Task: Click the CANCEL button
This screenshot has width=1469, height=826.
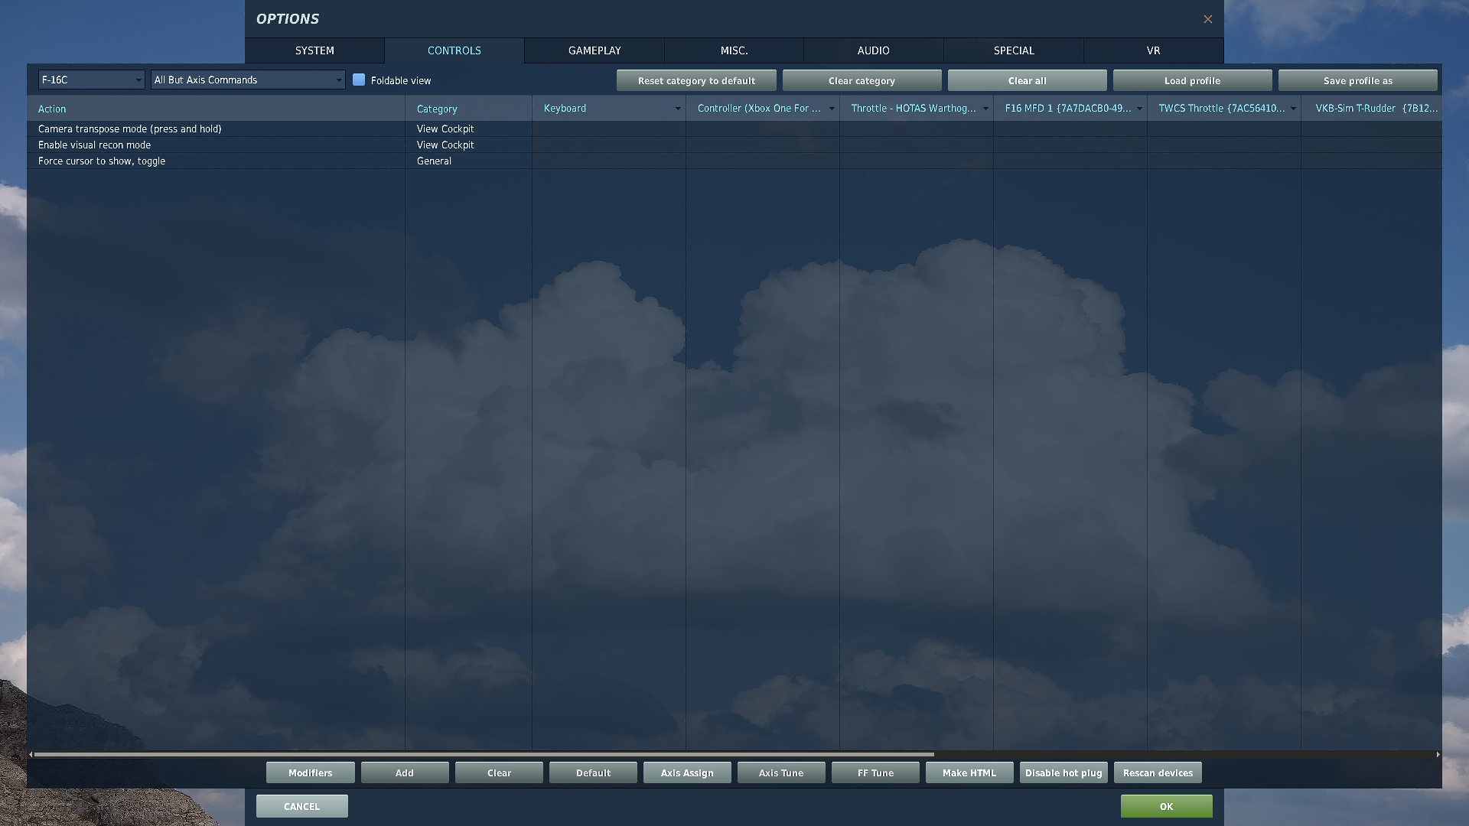Action: (301, 806)
